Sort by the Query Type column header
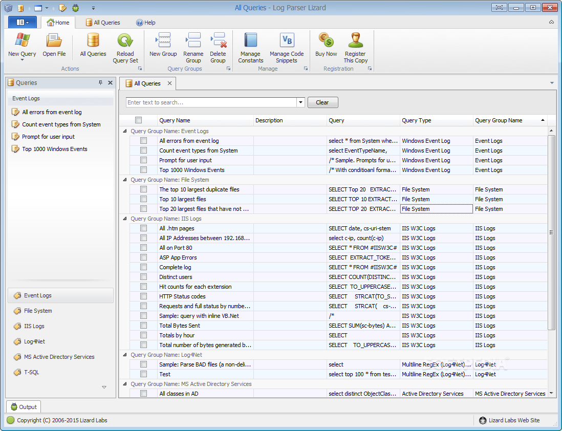Image resolution: width=562 pixels, height=431 pixels. point(436,120)
